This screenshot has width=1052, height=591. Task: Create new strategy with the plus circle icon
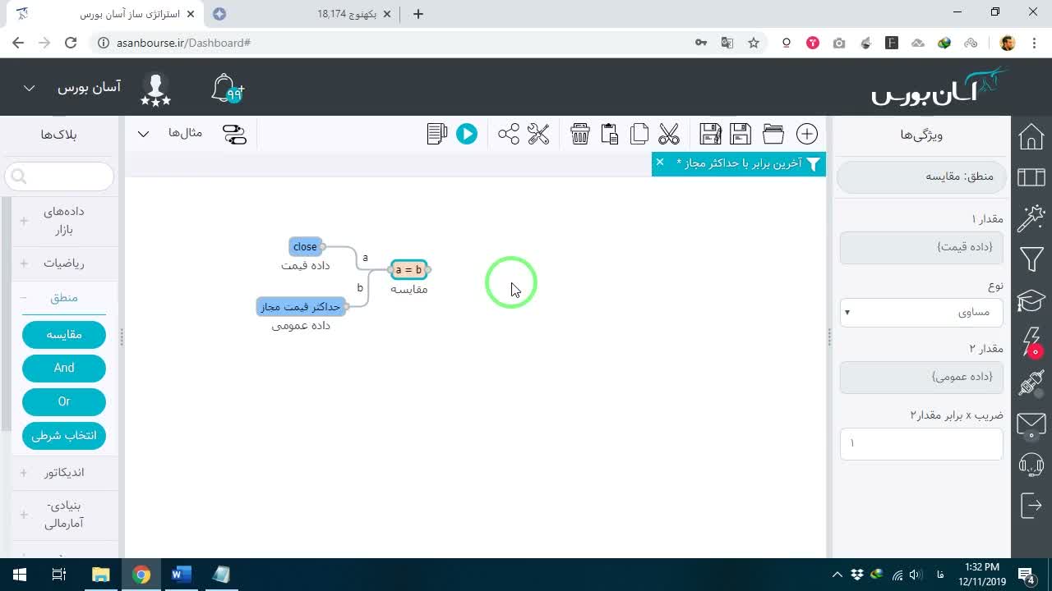pos(807,134)
